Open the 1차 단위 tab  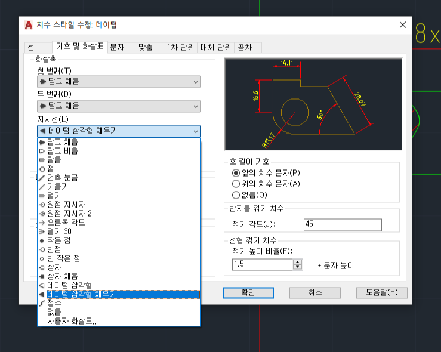[x=181, y=47]
